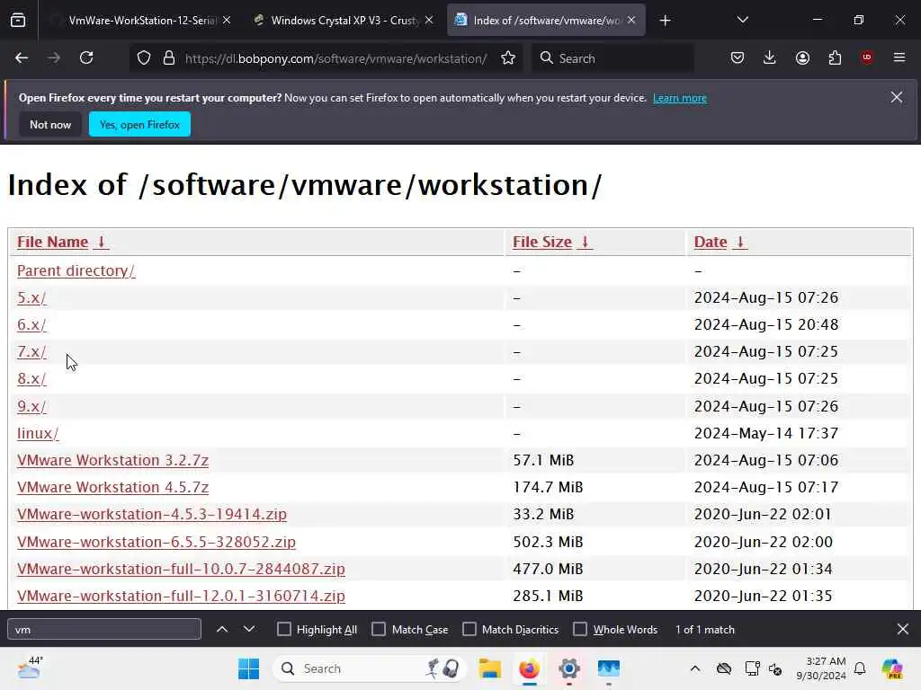Open Copilot preview icon in taskbar
The width and height of the screenshot is (921, 690).
pos(893,668)
